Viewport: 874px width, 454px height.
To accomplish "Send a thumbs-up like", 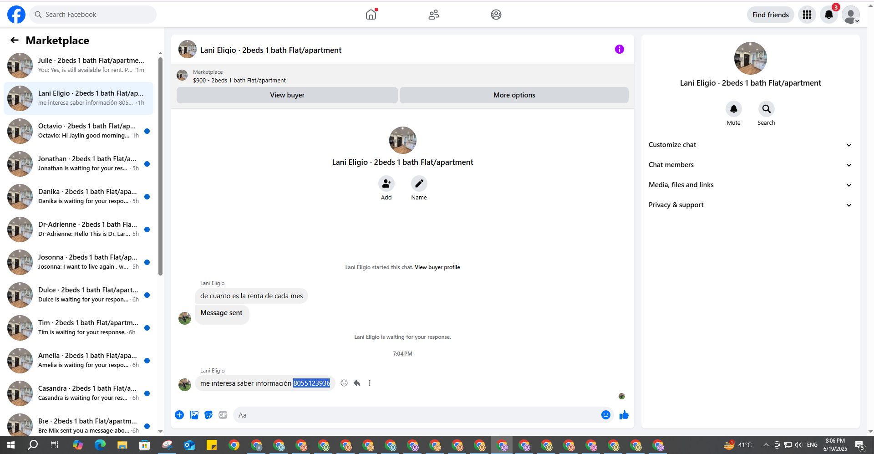I will point(624,415).
